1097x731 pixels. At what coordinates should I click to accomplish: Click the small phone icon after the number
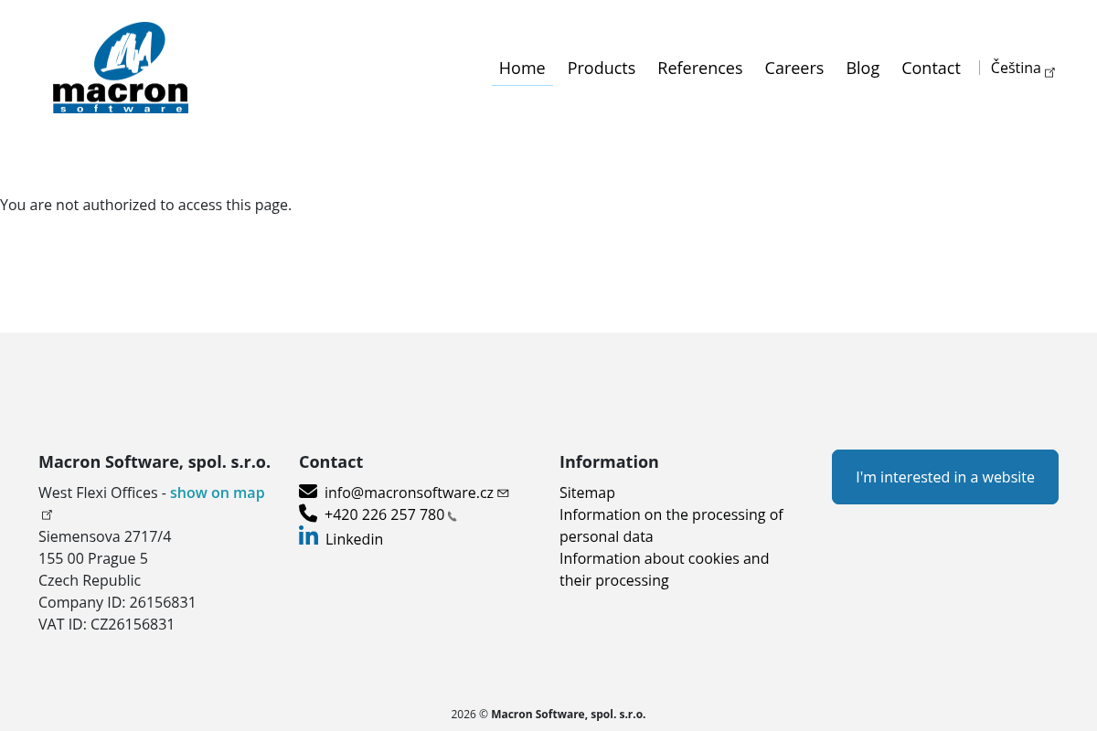click(453, 516)
